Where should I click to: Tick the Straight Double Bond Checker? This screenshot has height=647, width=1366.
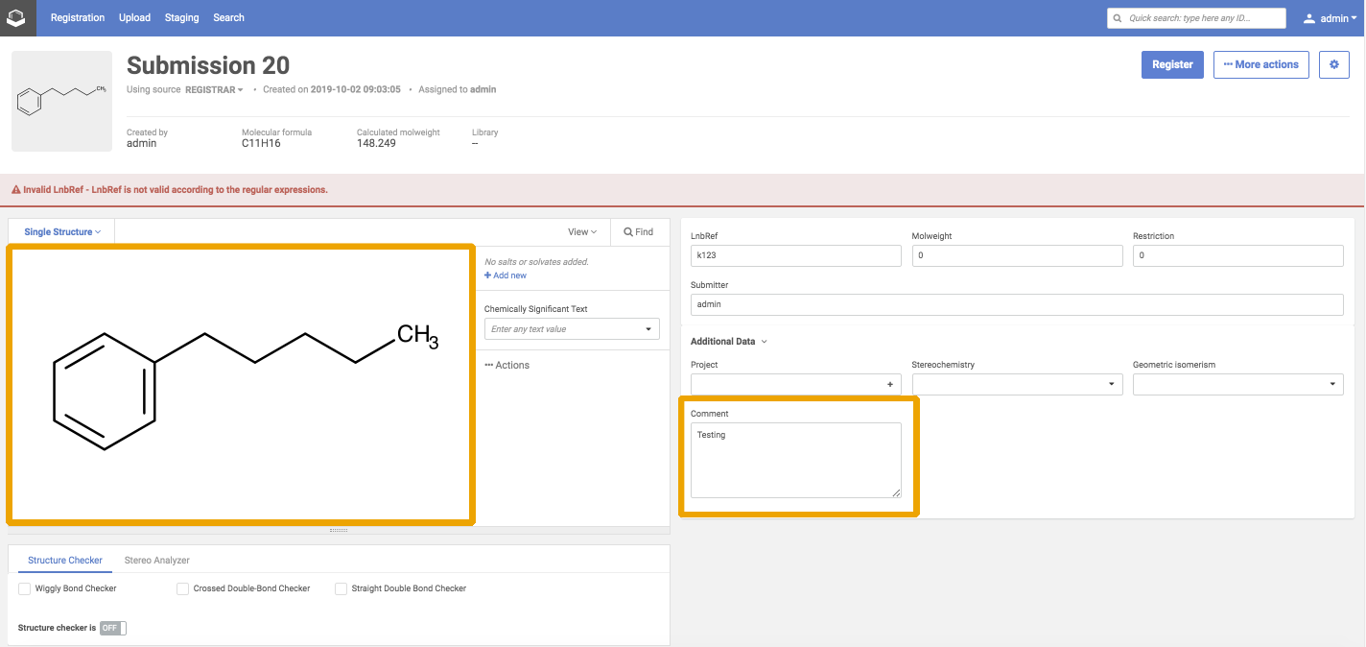click(x=341, y=588)
